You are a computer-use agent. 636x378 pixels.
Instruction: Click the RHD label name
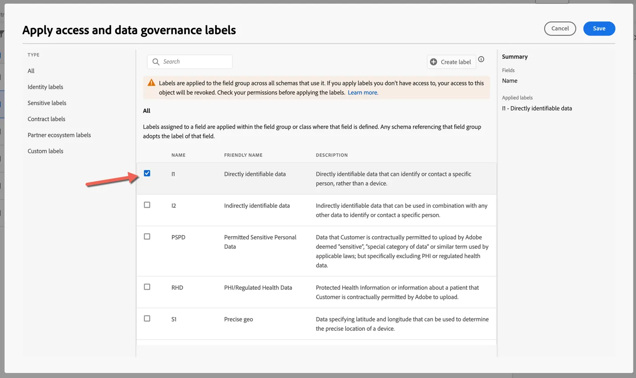pyautogui.click(x=177, y=288)
